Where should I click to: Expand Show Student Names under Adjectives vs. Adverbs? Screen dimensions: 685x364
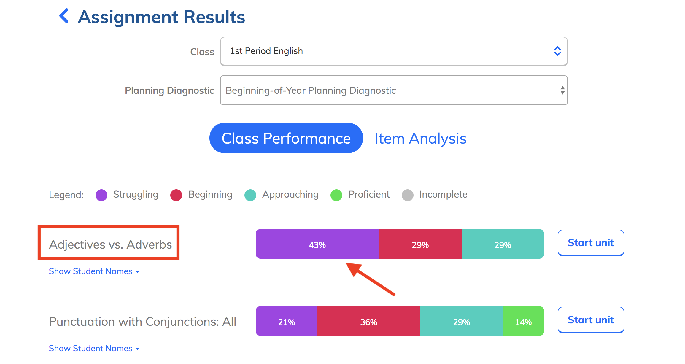[94, 271]
